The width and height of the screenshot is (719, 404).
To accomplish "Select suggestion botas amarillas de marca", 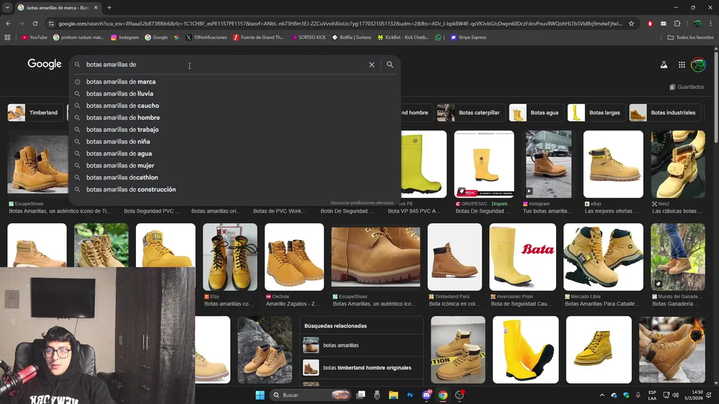I will pyautogui.click(x=234, y=82).
